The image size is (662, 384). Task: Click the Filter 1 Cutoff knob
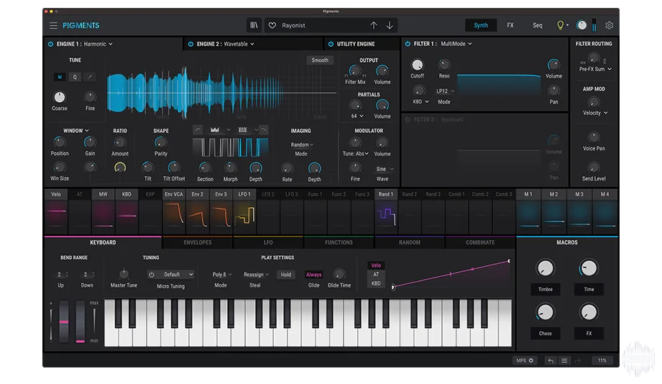tap(417, 65)
